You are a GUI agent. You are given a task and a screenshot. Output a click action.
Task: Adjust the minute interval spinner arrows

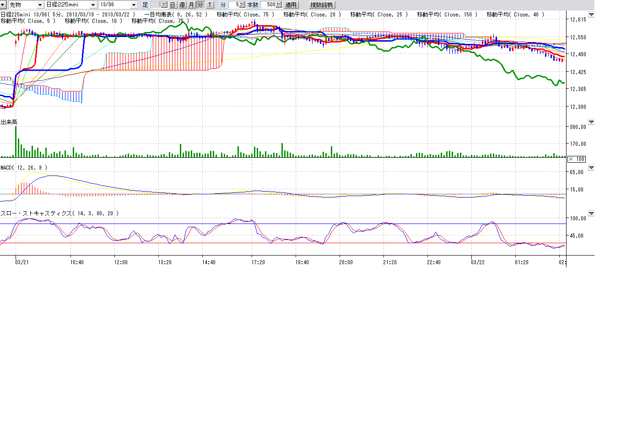pyautogui.click(x=243, y=5)
